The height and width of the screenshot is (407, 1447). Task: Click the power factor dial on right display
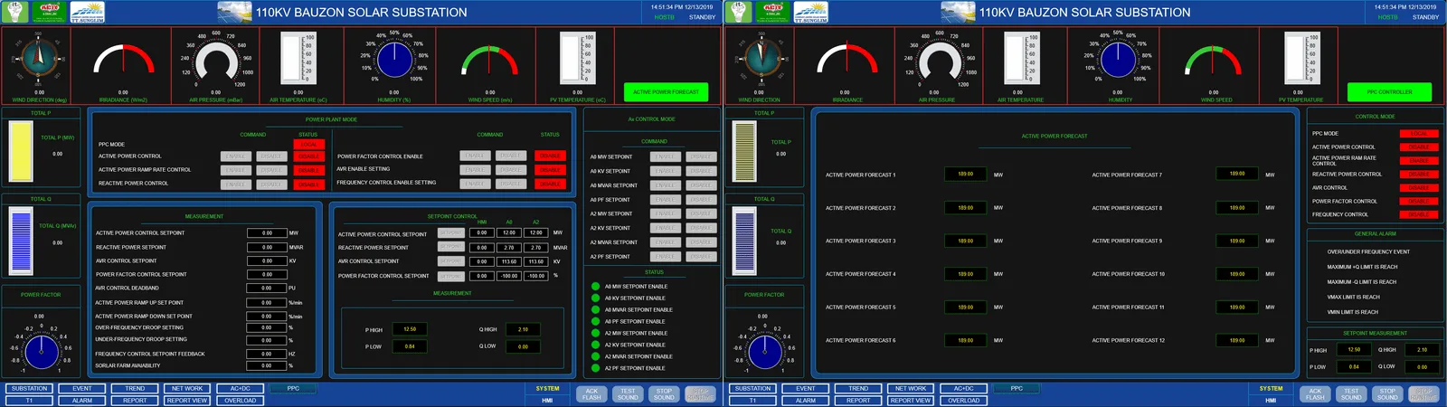pyautogui.click(x=764, y=351)
